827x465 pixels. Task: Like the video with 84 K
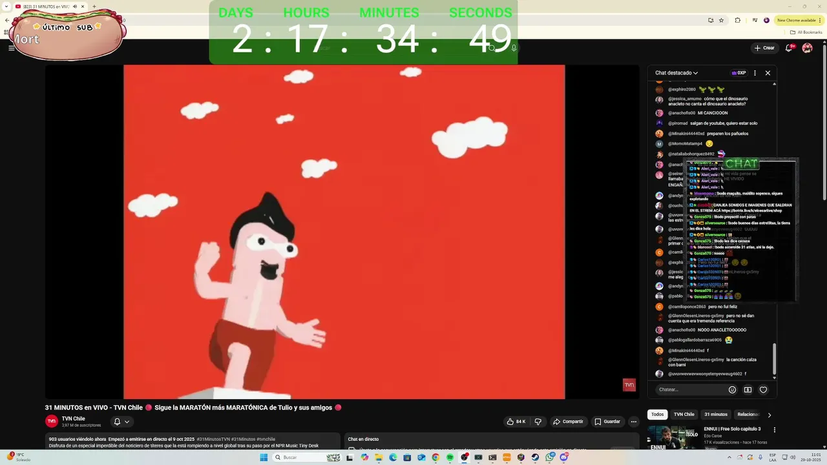(516, 422)
